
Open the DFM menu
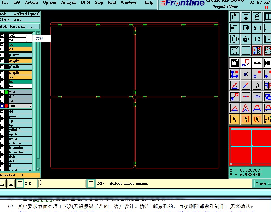coord(86,3)
